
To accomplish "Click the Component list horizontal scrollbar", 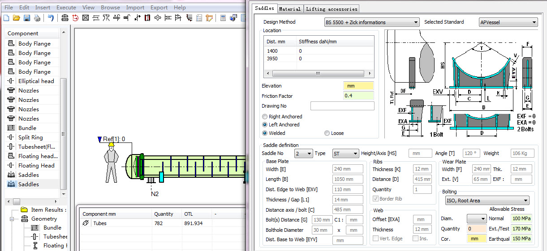I will [32, 201].
